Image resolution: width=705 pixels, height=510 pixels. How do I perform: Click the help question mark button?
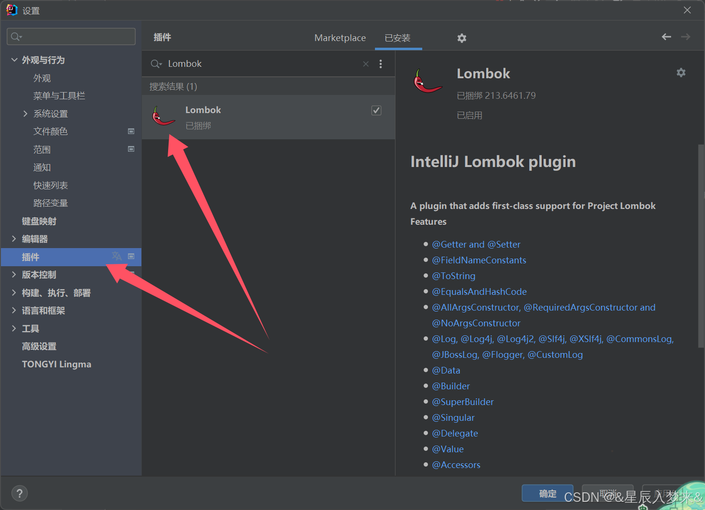tap(20, 493)
